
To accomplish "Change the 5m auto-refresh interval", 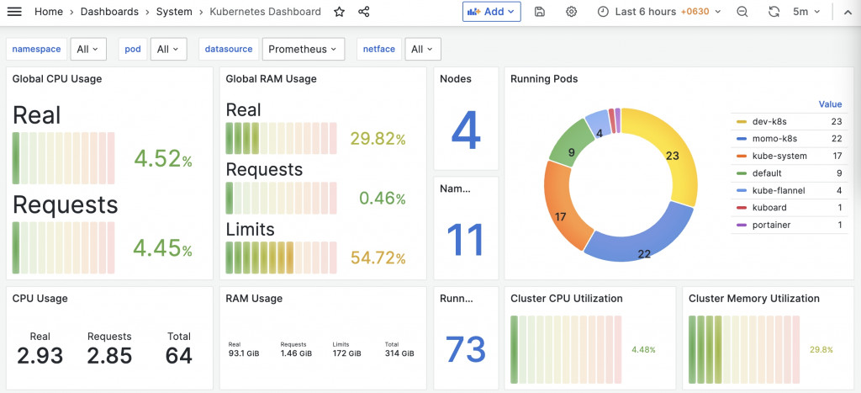I will (x=806, y=12).
